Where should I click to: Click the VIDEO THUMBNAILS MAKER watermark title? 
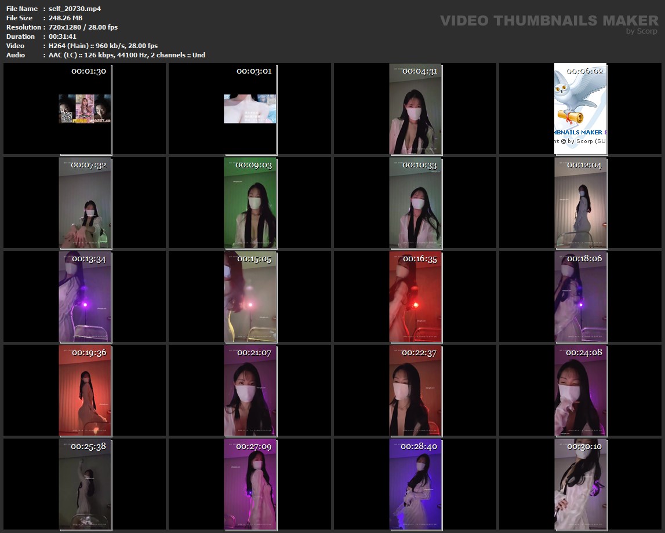[x=549, y=21]
